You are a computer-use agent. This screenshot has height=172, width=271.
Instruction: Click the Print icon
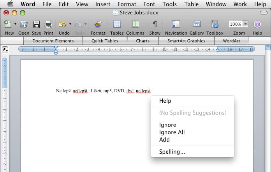pos(48,24)
